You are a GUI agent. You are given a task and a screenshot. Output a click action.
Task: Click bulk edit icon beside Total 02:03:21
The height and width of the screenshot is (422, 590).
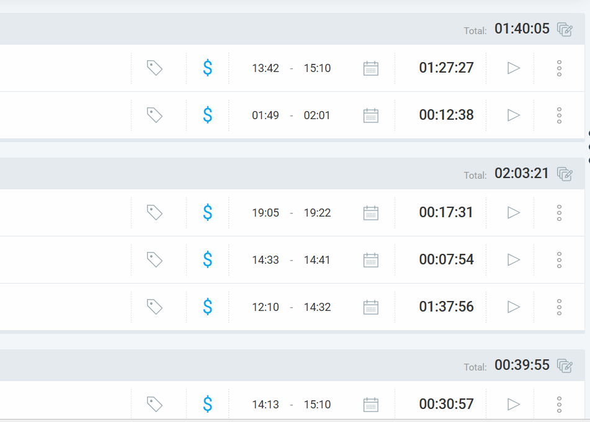pyautogui.click(x=565, y=174)
